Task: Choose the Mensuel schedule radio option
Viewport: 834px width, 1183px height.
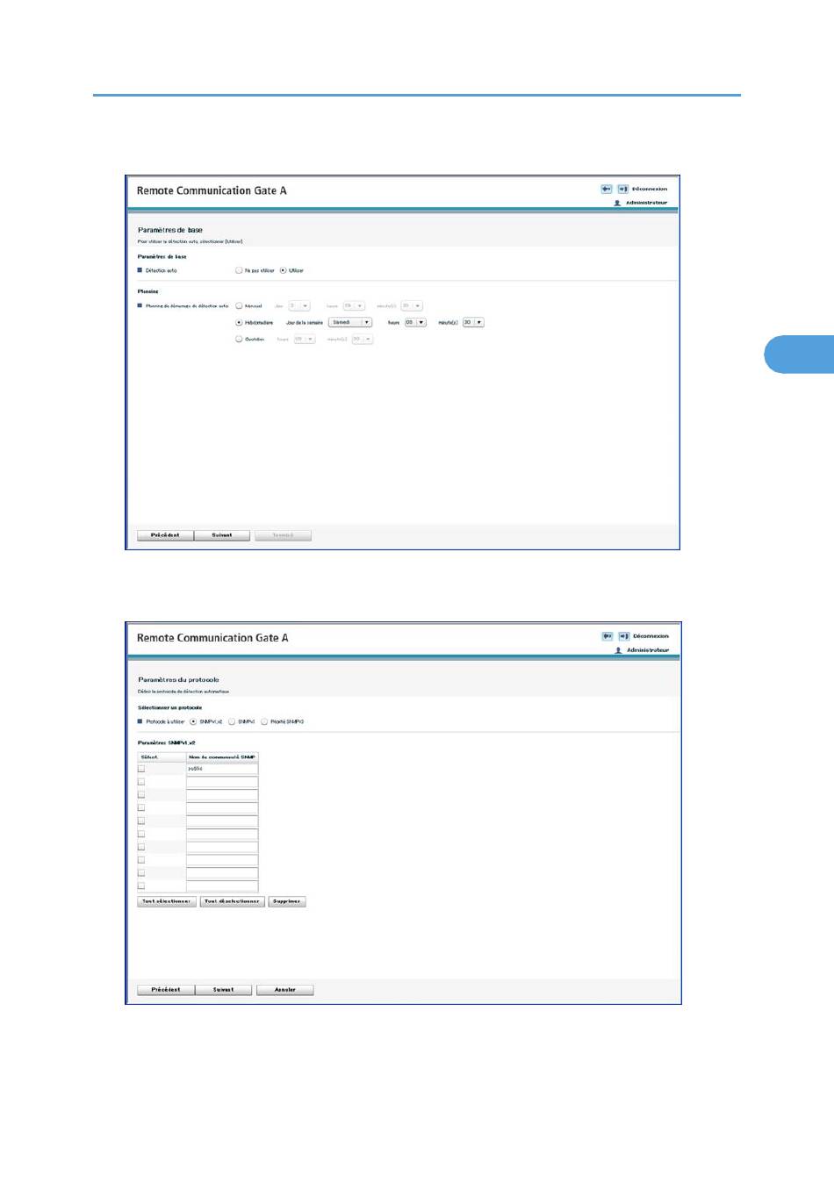Action: pyautogui.click(x=239, y=305)
